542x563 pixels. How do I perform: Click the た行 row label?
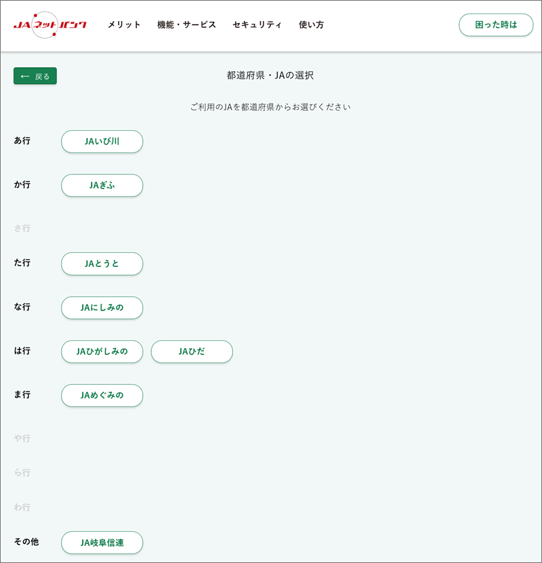tap(22, 263)
